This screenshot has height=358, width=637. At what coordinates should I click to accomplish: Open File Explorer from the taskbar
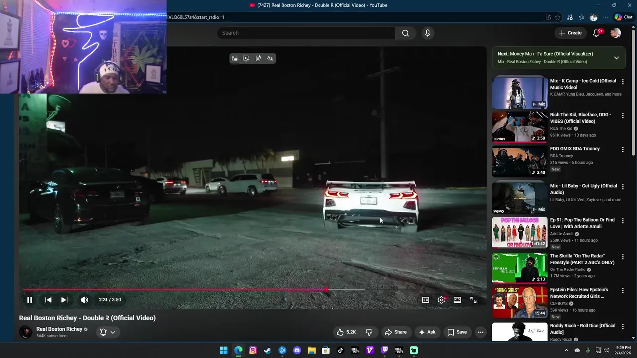coord(312,350)
